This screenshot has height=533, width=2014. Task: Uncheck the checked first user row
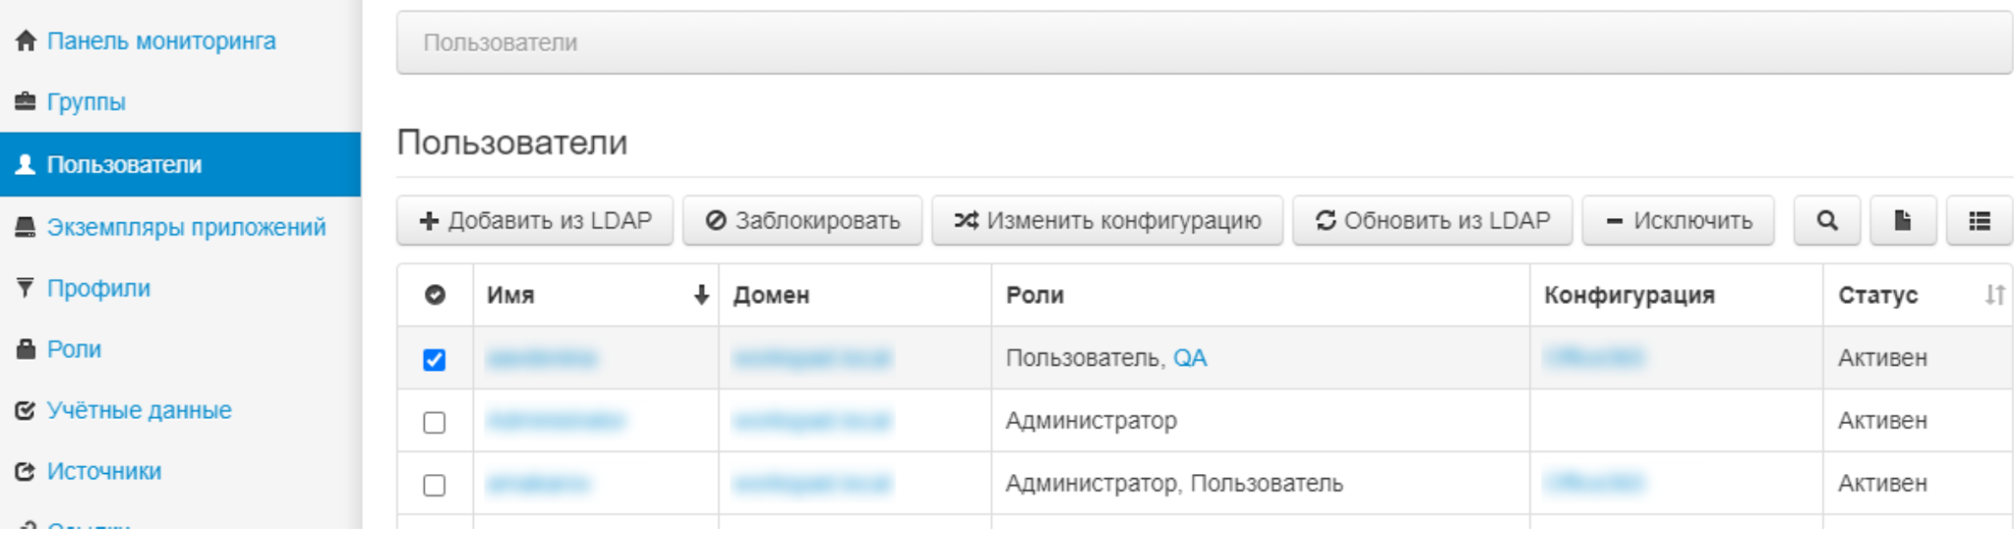click(x=434, y=360)
